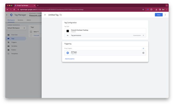Open the more options menu beside Save

click(x=165, y=15)
